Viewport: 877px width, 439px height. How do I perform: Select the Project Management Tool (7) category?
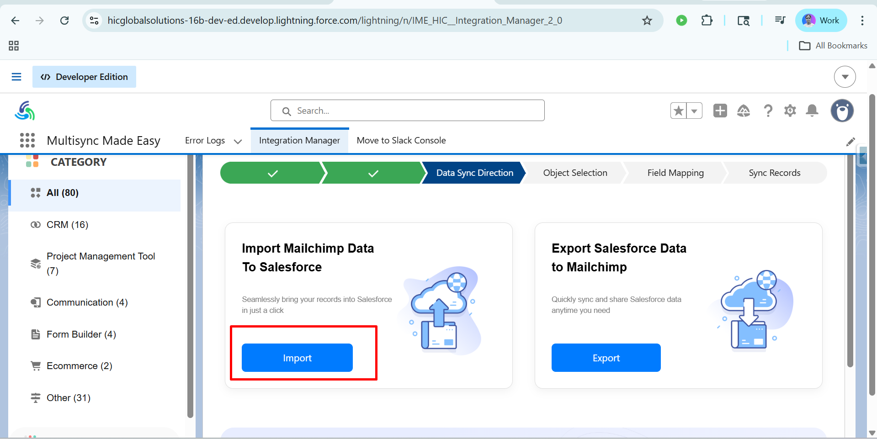pos(95,264)
